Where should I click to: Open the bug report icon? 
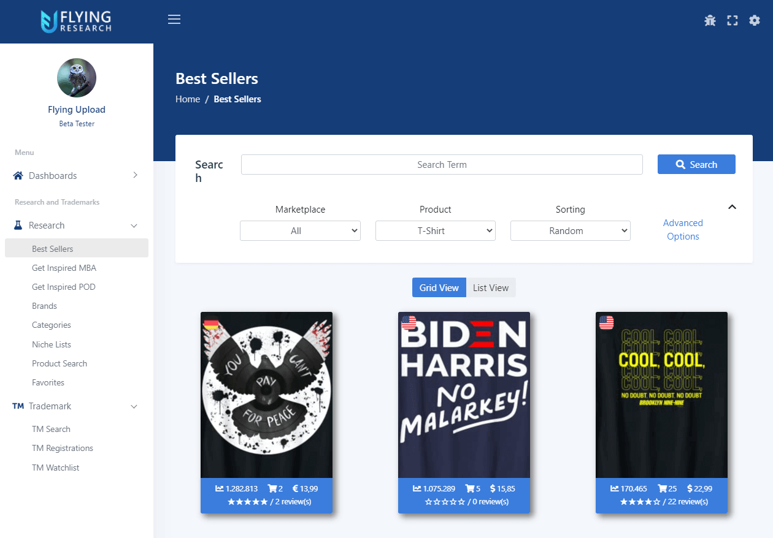[710, 20]
